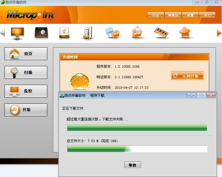Select the USB drive scan icon
222x177 pixels.
(x=64, y=33)
